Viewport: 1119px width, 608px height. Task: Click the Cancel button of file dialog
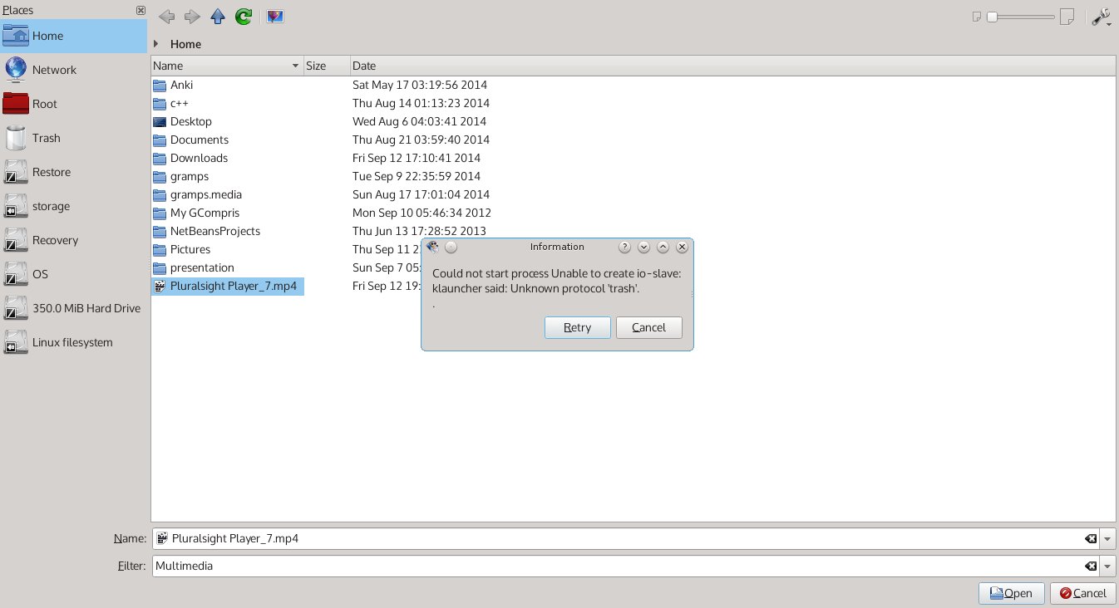(1083, 593)
